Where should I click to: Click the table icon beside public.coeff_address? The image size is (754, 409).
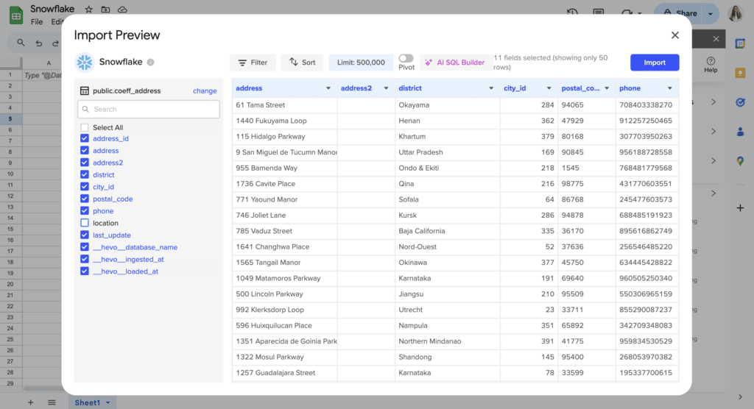pyautogui.click(x=84, y=91)
